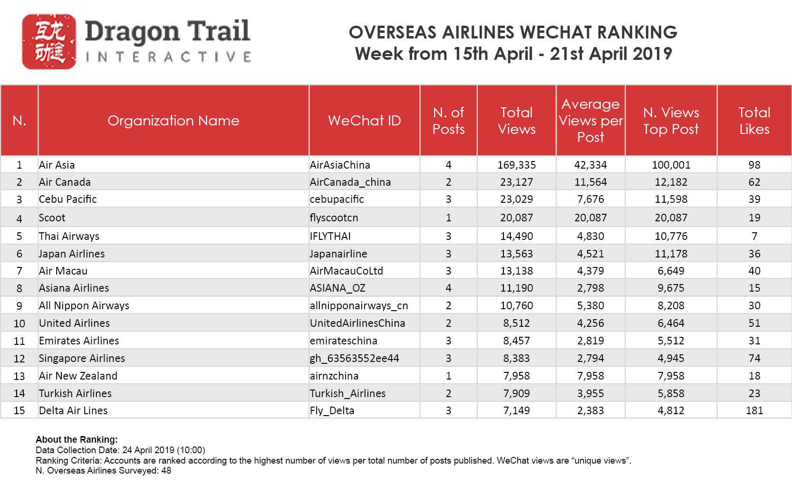Select the Cebu Pacific row name
The width and height of the screenshot is (792, 494).
pos(68,199)
